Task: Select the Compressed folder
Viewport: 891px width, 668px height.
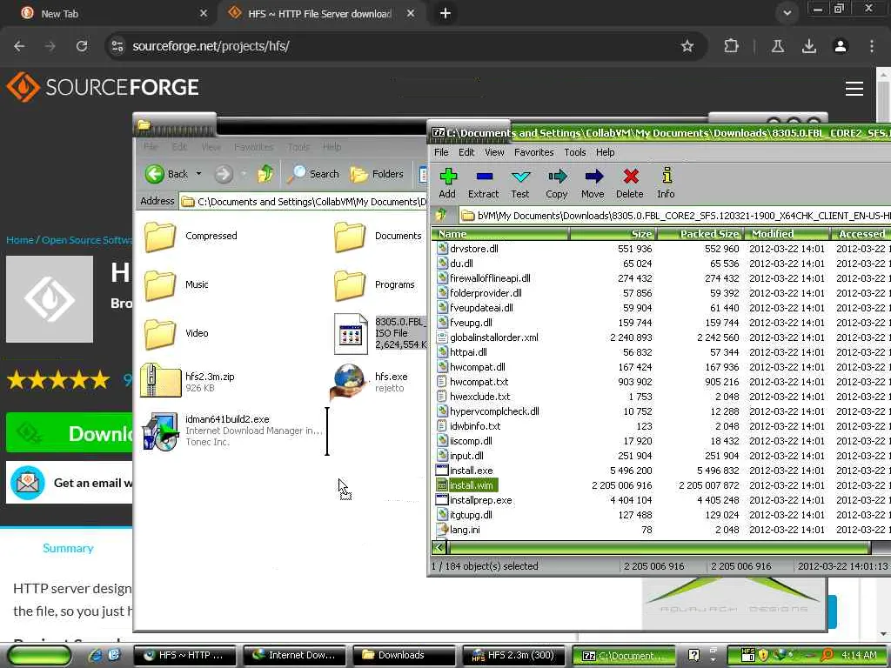Action: coord(191,237)
